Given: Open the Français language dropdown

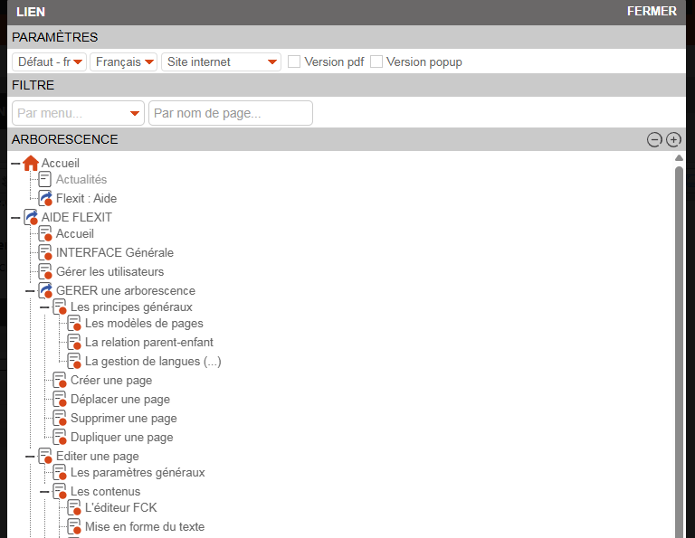Looking at the screenshot, I should (x=123, y=61).
